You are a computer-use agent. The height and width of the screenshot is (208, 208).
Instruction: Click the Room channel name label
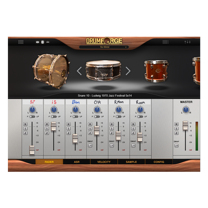pos(140,102)
